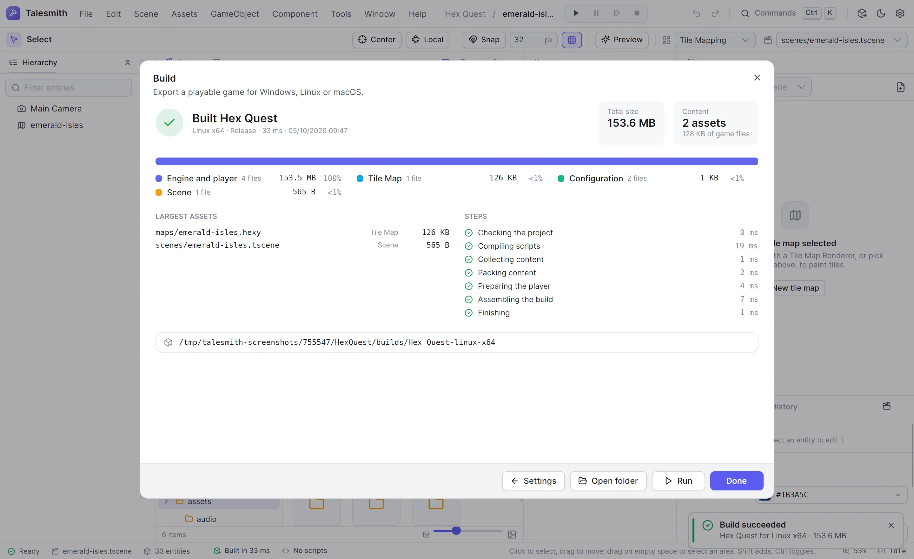Image resolution: width=914 pixels, height=559 pixels.
Task: Undo the last action
Action: point(696,13)
